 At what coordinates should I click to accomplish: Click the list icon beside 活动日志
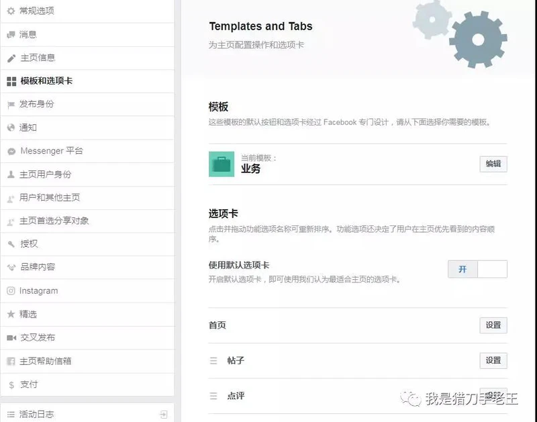[11, 415]
